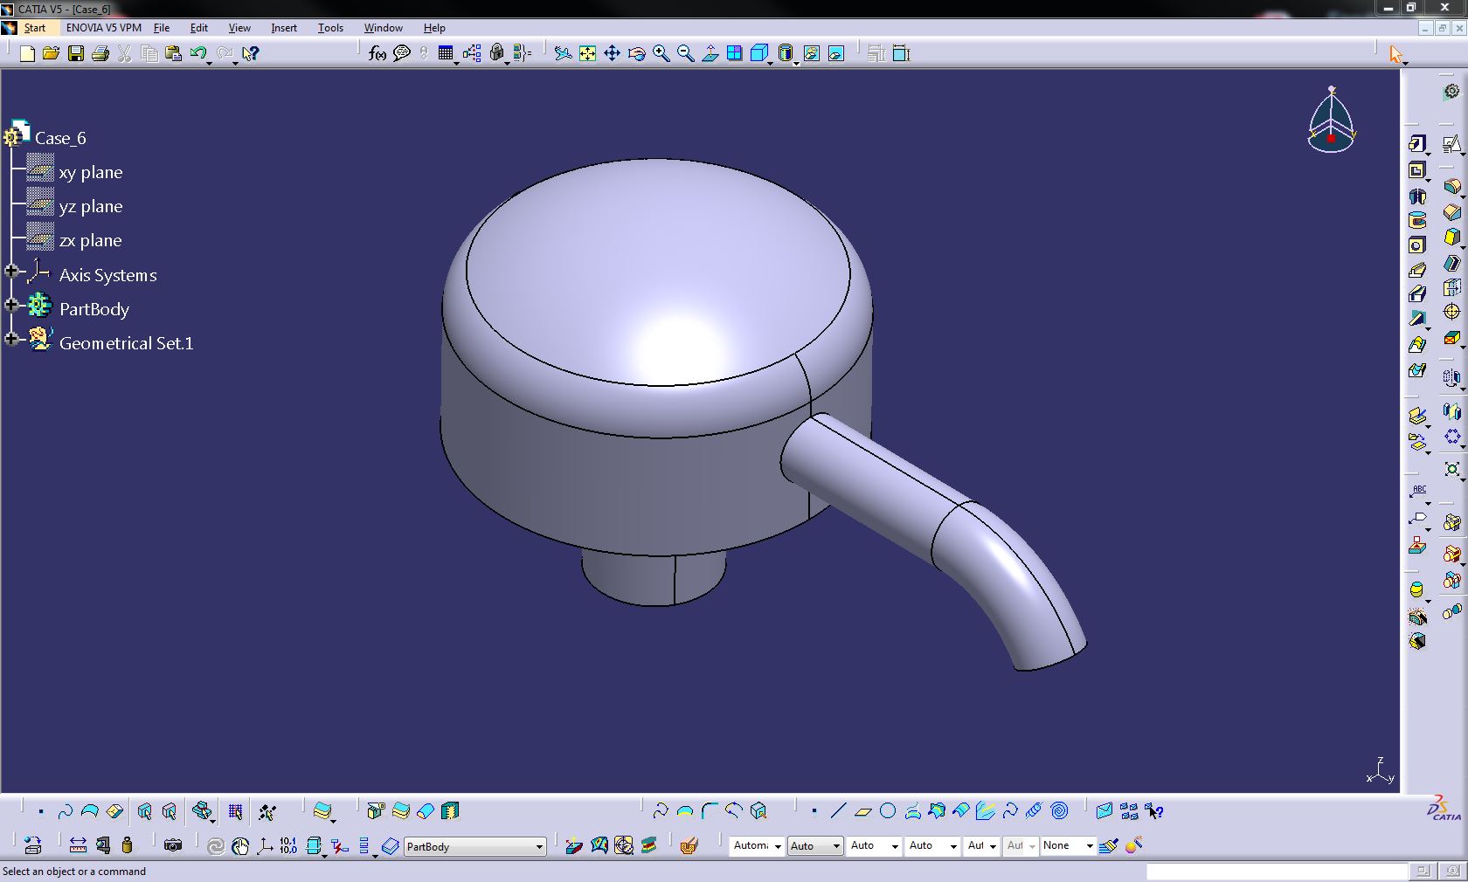Open the ENOVIA V5 VPM menu
The width and height of the screenshot is (1468, 882).
click(x=104, y=28)
